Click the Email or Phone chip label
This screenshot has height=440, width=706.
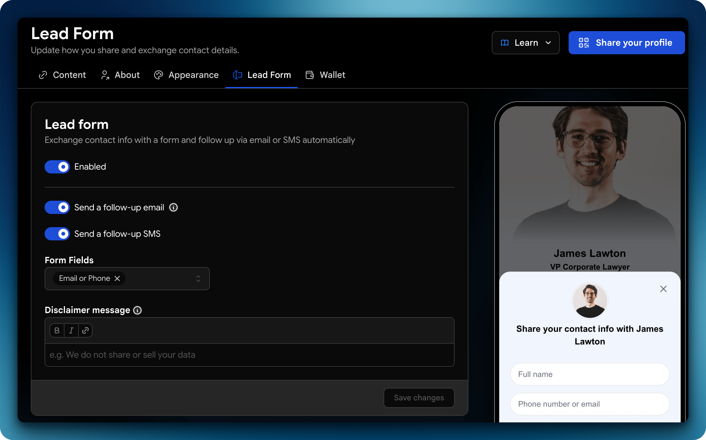coord(84,278)
